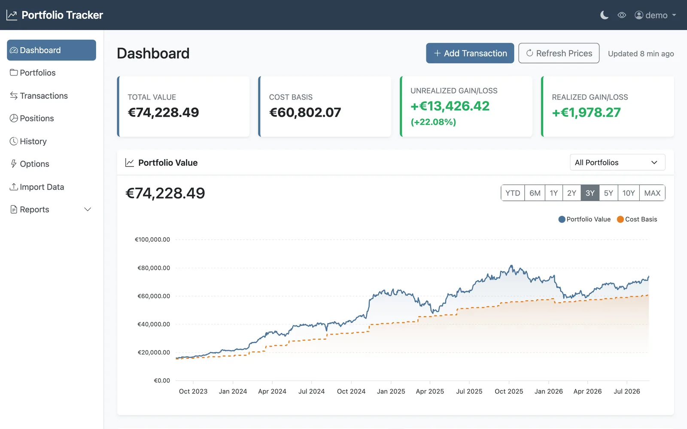Click the Reports document icon

[14, 209]
